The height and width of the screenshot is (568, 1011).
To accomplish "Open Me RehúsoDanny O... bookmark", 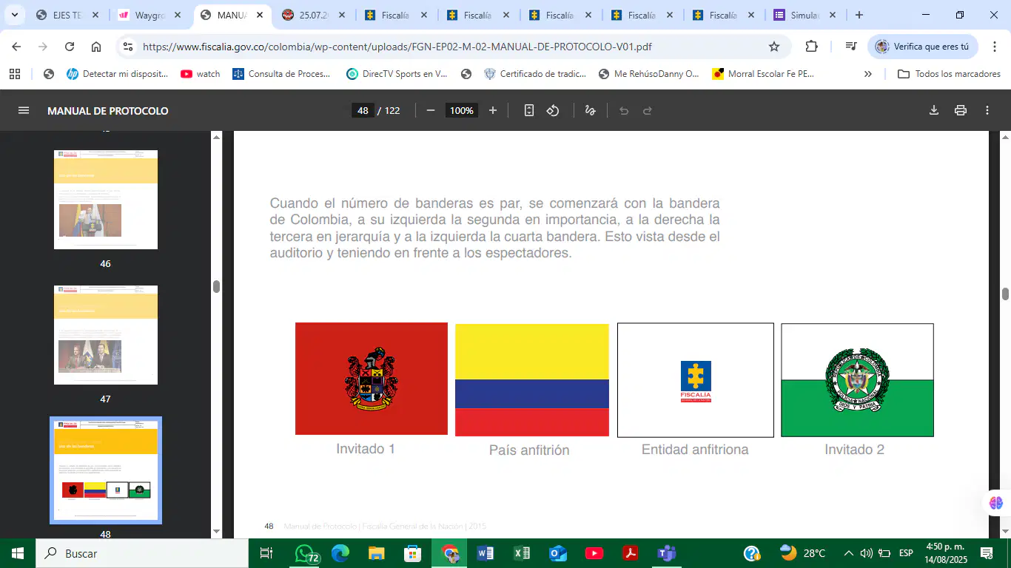I will (648, 74).
